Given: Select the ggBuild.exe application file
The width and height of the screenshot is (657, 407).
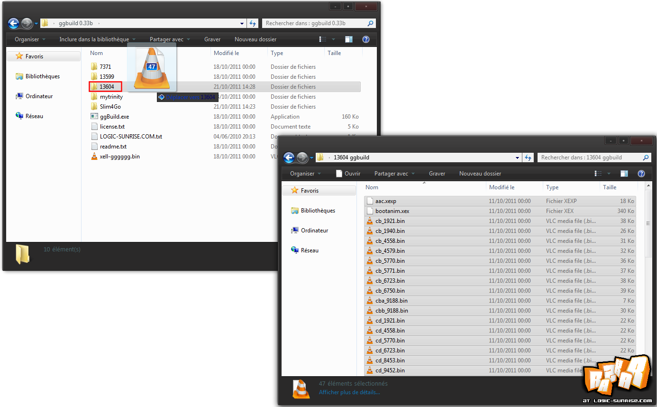Looking at the screenshot, I should 114,117.
